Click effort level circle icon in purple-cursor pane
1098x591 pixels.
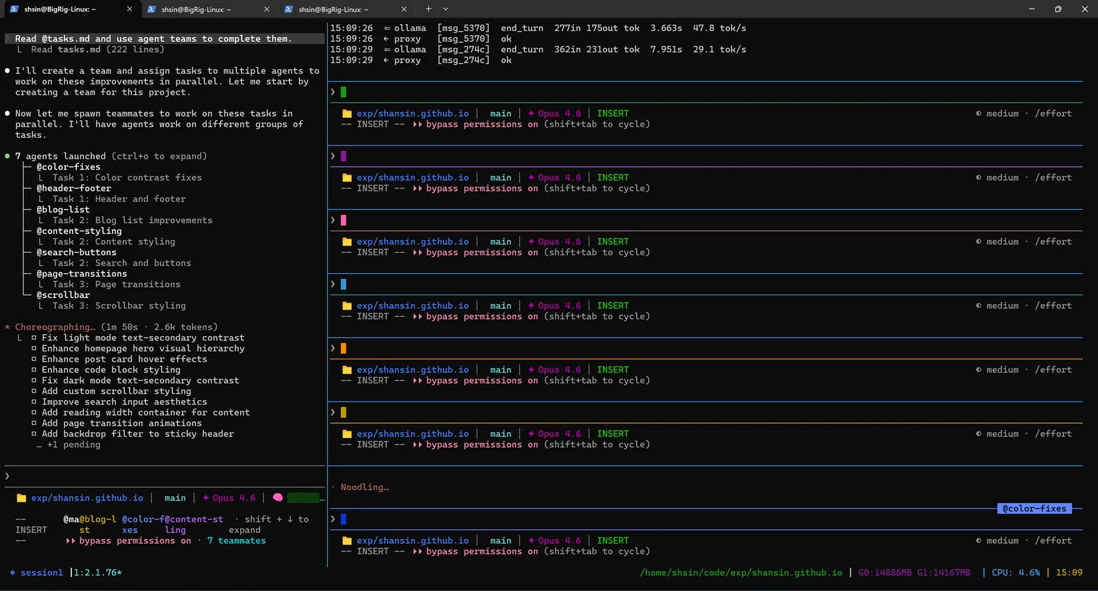pos(979,178)
